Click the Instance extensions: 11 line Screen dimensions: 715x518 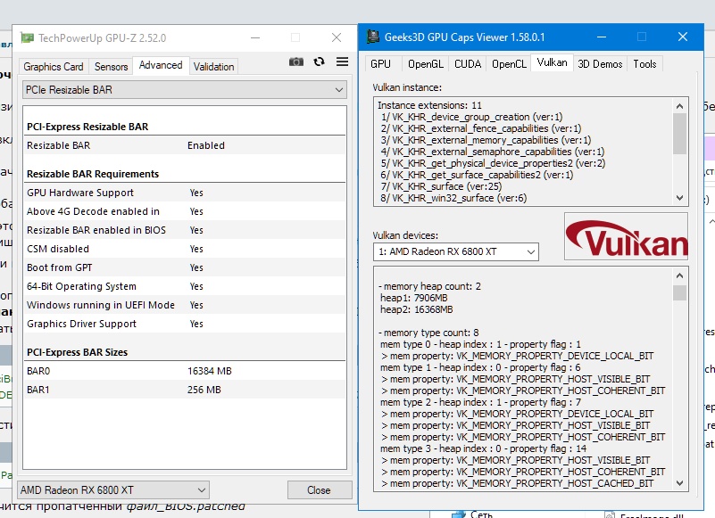coord(429,105)
